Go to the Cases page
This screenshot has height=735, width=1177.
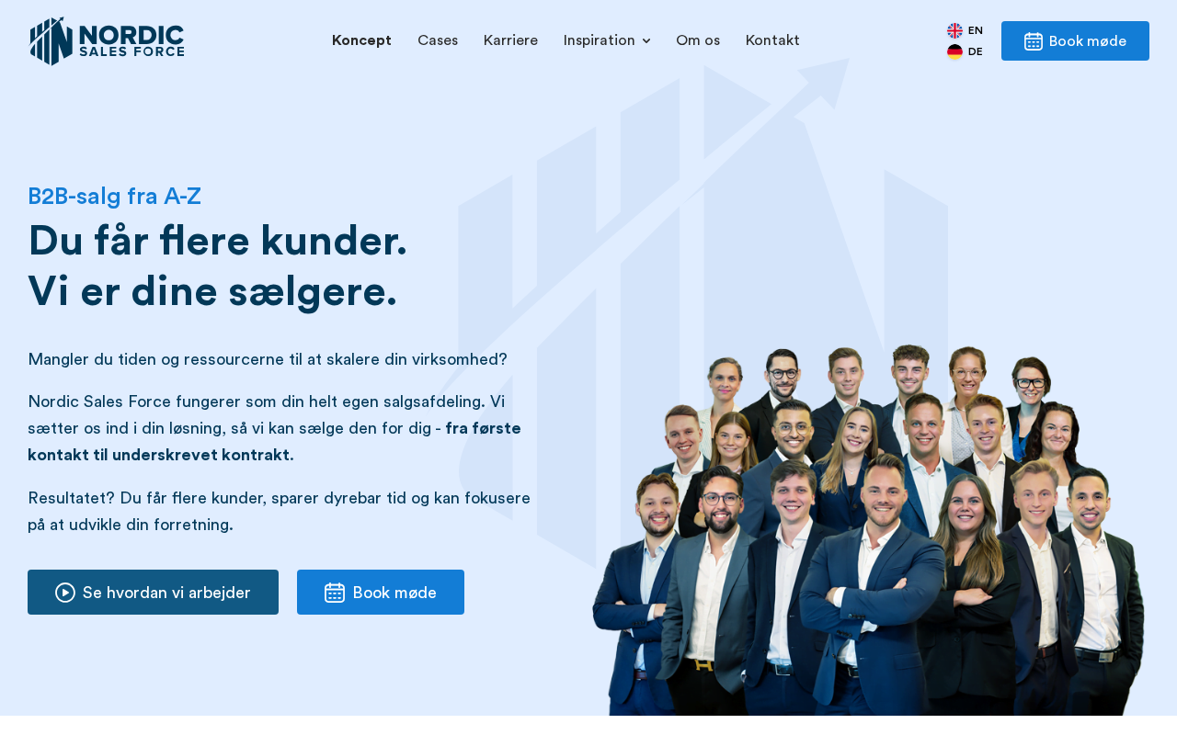tap(438, 40)
